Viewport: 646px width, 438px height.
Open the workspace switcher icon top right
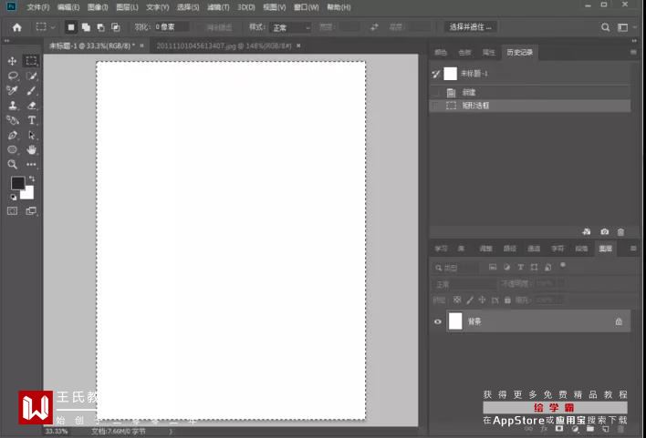coord(622,27)
